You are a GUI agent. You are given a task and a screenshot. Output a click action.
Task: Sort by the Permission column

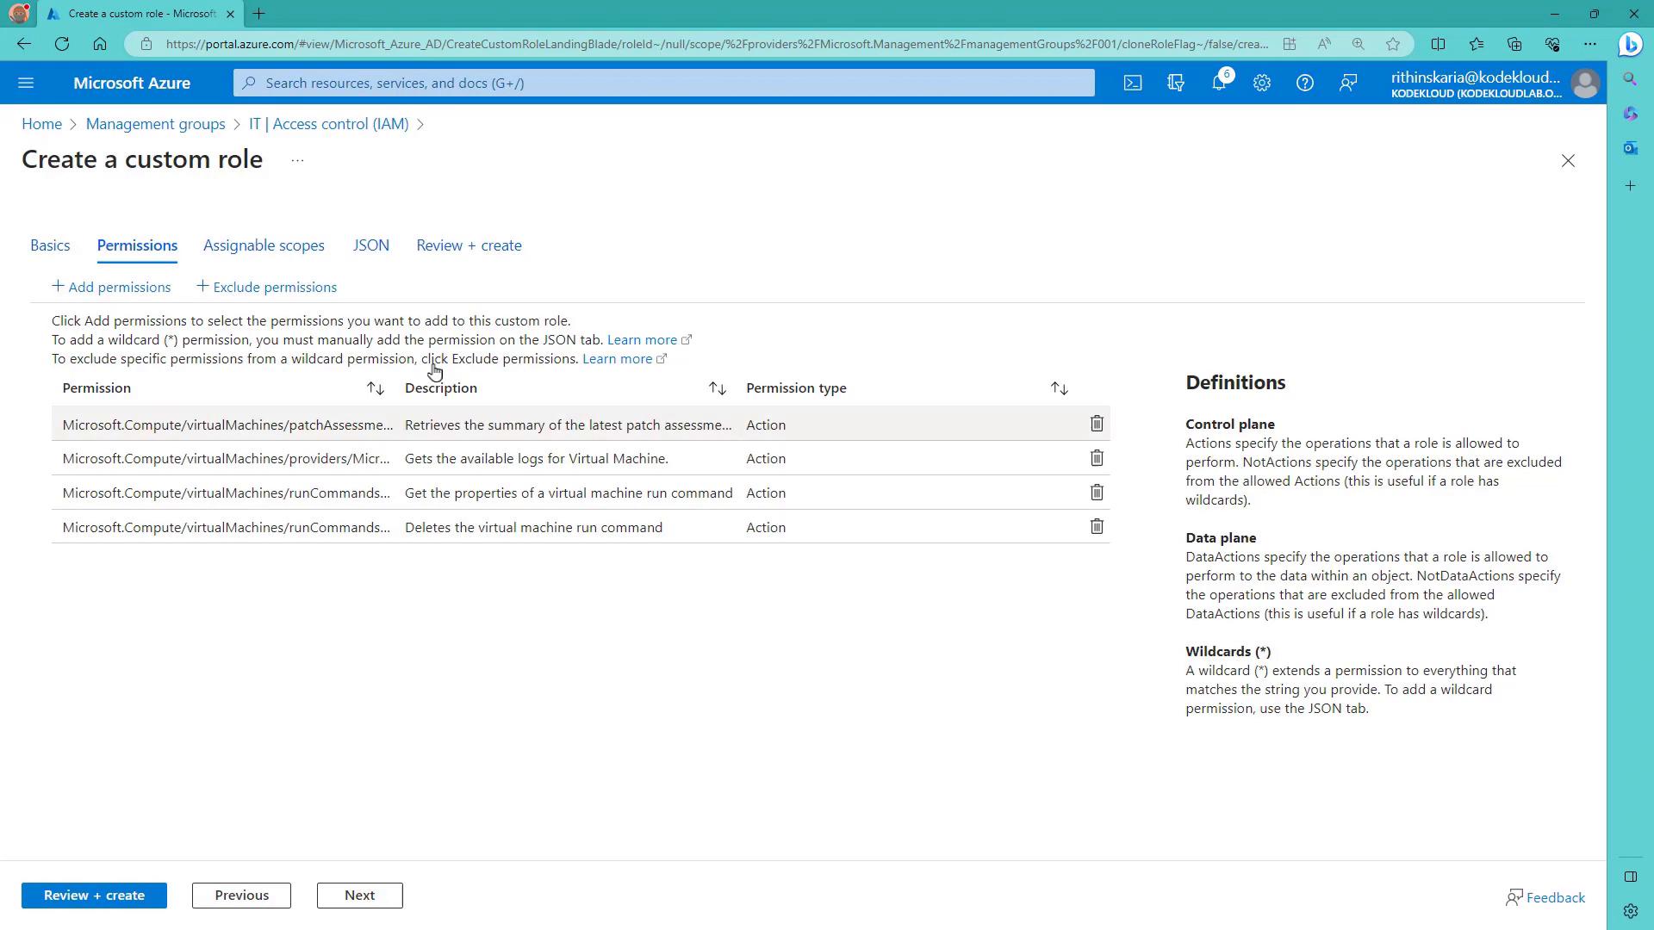tap(376, 388)
